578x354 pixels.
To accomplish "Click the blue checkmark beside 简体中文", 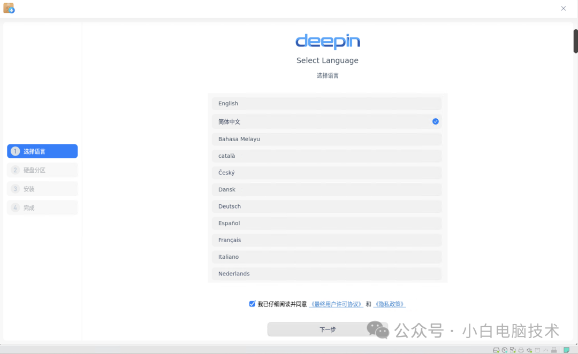I will pyautogui.click(x=435, y=121).
